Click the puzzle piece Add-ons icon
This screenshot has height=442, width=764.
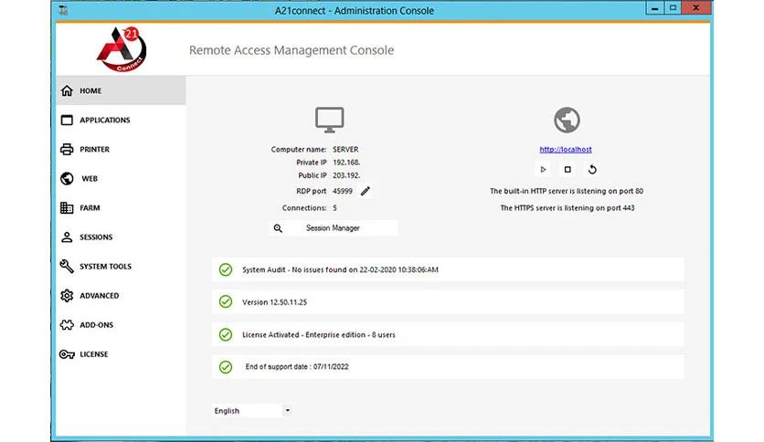click(x=67, y=325)
